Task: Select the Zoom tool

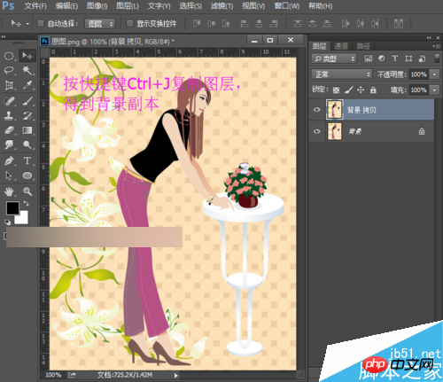Action: tap(27, 191)
